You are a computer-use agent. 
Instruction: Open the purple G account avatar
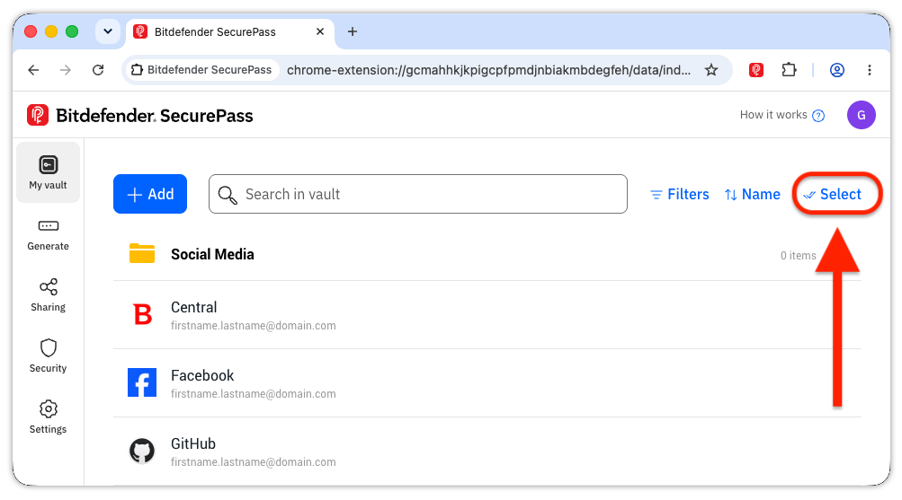(x=862, y=115)
